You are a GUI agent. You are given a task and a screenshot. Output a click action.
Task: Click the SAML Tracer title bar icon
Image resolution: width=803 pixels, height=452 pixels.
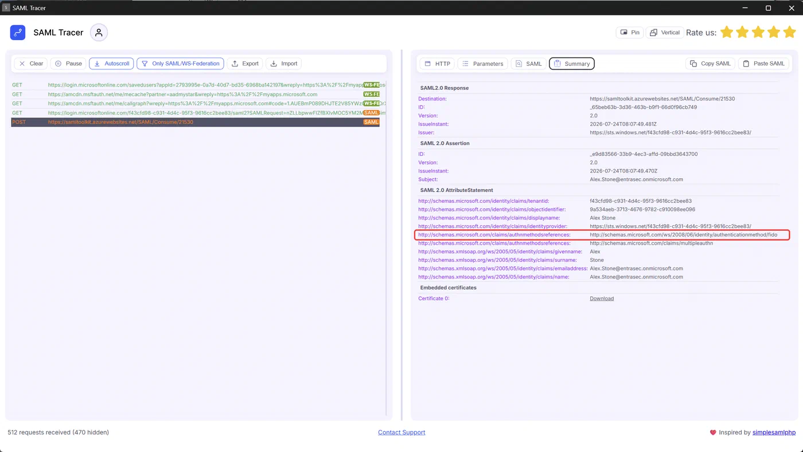tap(6, 8)
